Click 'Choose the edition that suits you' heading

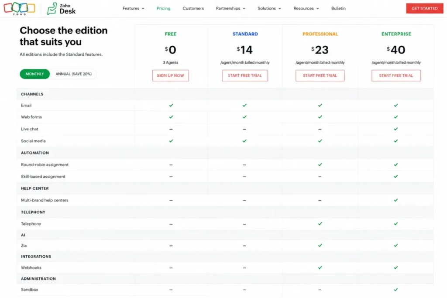click(x=64, y=36)
